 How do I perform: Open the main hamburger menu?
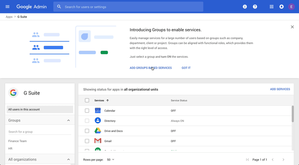point(7,7)
